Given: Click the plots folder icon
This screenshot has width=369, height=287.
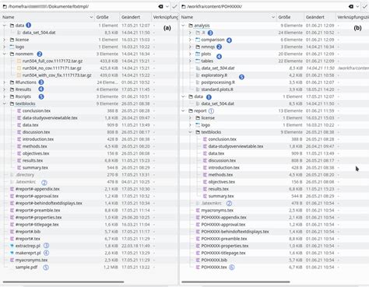Looking at the screenshot, I should pos(198,54).
